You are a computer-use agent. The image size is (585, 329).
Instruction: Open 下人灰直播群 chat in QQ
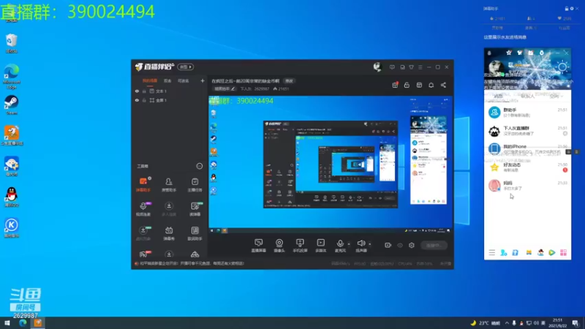coord(527,131)
